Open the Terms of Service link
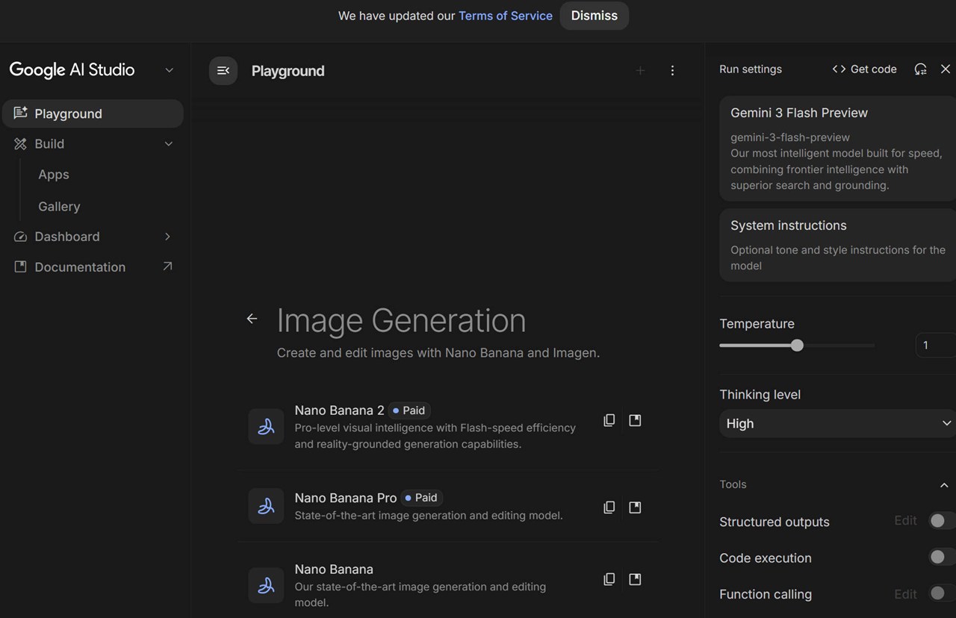 [x=506, y=16]
